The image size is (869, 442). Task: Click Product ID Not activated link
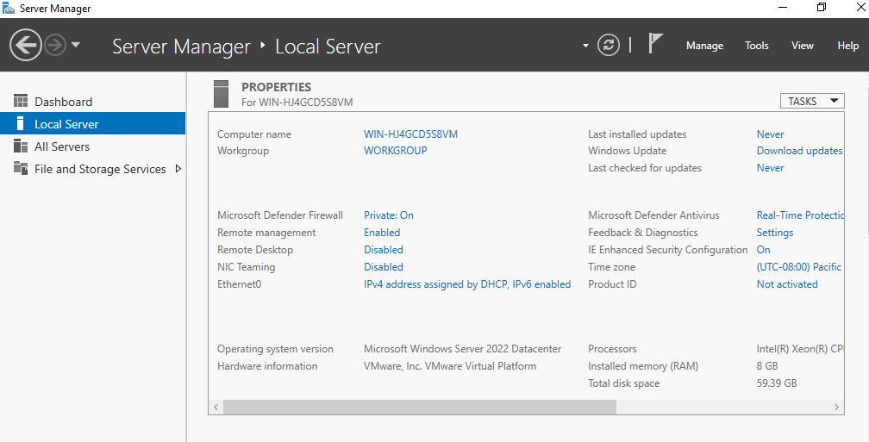(787, 284)
